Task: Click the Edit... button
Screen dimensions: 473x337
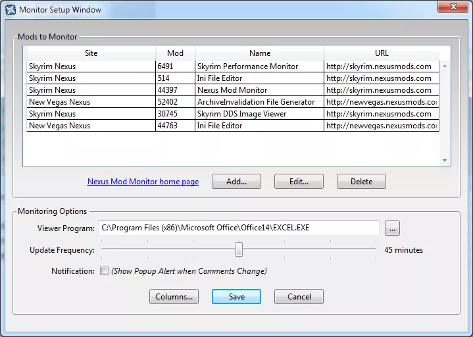Action: (x=299, y=181)
